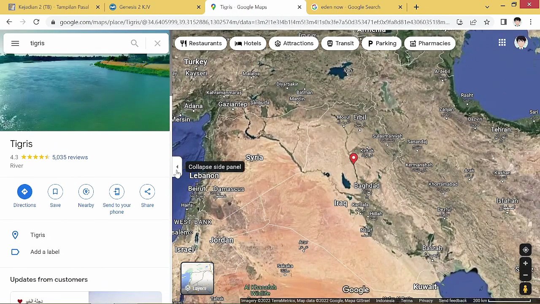
Task: Click the Updates from customers heading
Action: pyautogui.click(x=49, y=280)
